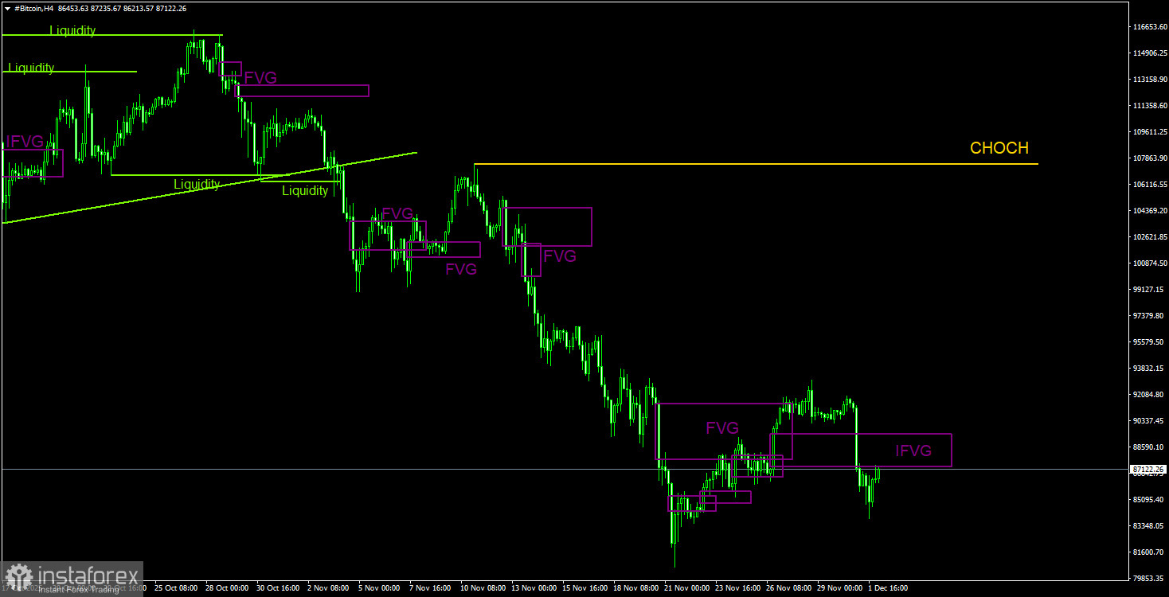
Task: Click price level 106116.55 on axis
Action: 1149,185
